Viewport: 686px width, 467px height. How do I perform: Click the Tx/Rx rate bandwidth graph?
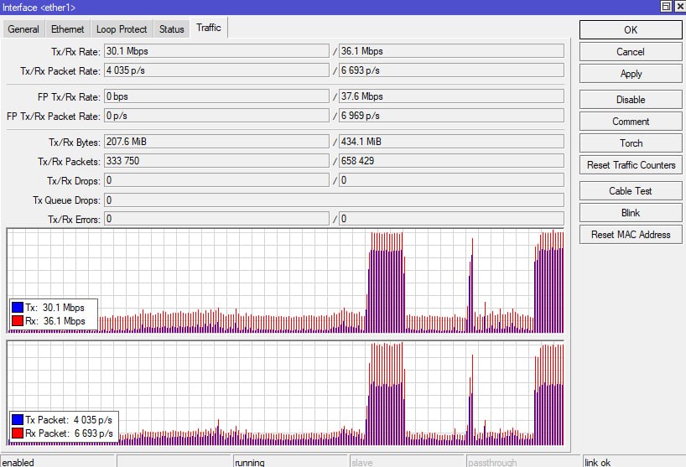coord(285,281)
